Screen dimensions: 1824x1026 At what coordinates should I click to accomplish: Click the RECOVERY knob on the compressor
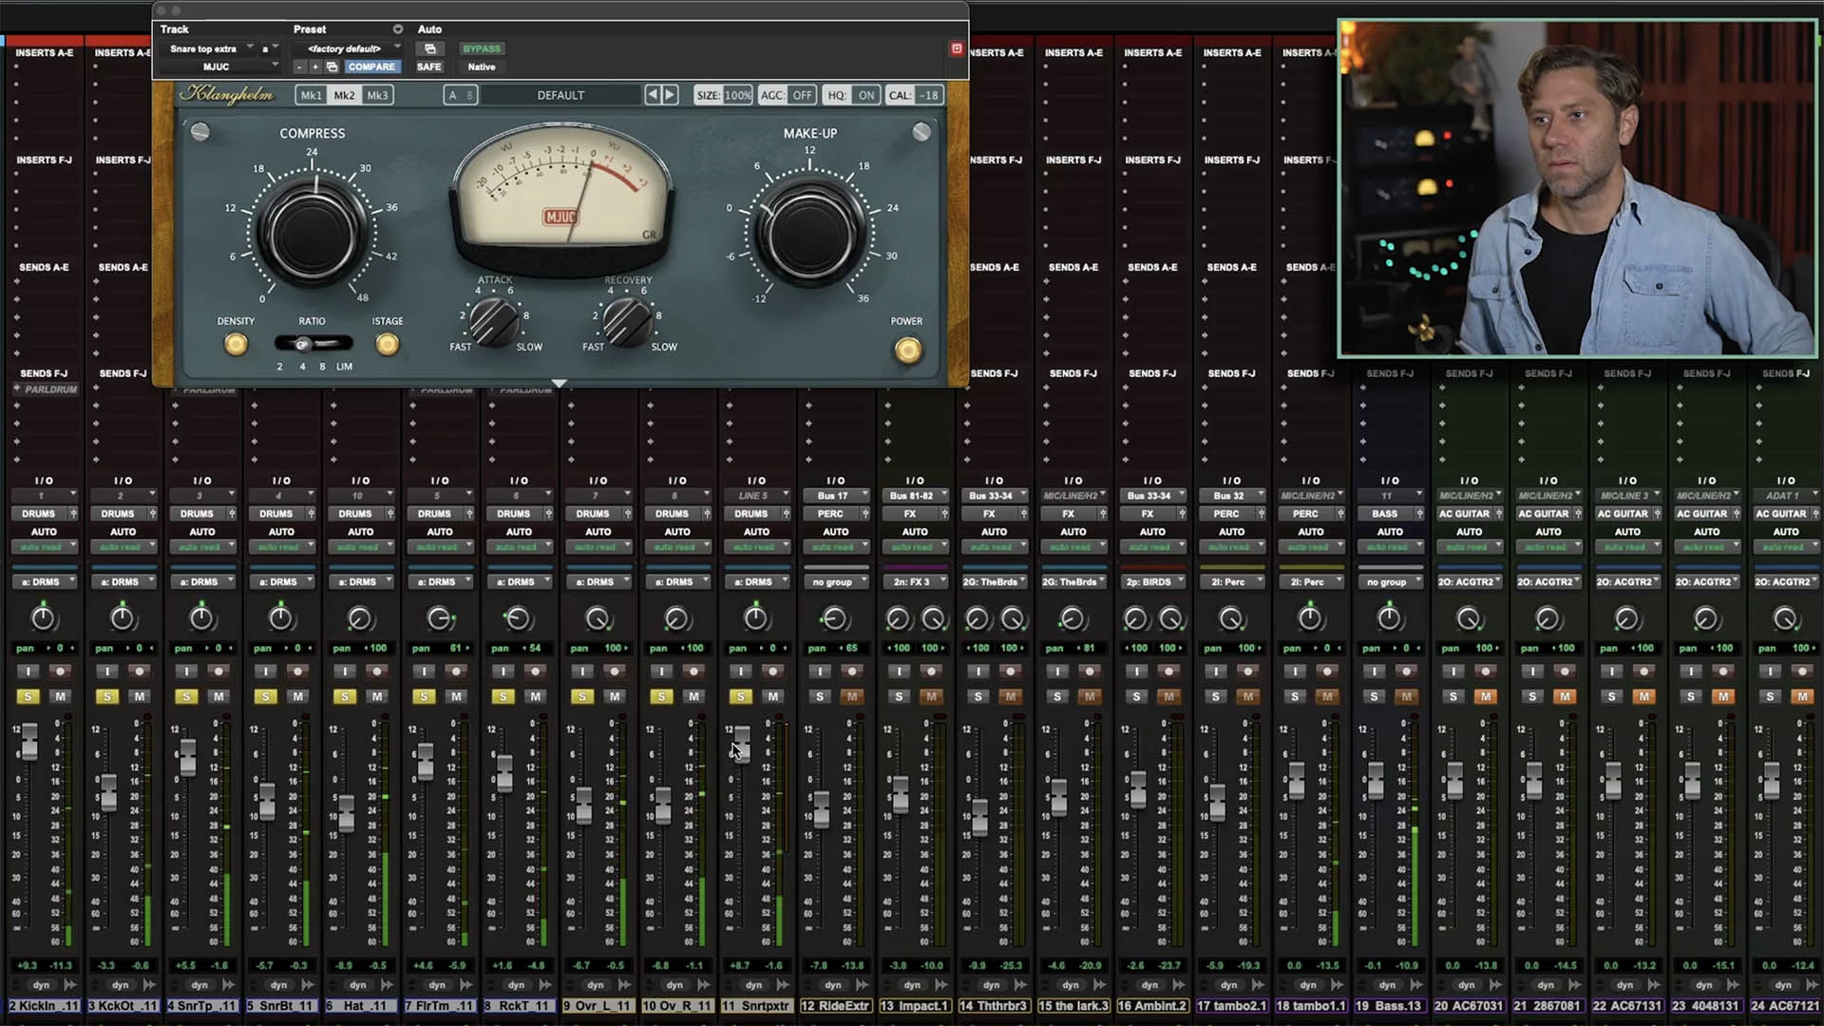click(627, 322)
